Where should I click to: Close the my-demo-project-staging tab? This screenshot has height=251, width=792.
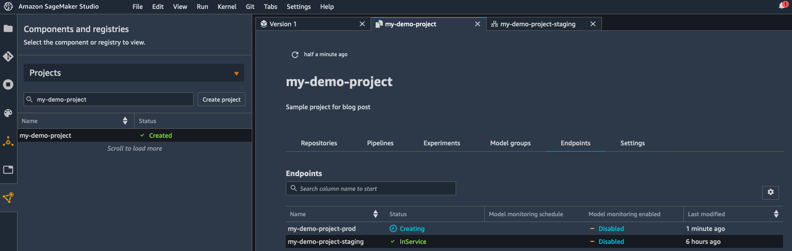coord(593,24)
